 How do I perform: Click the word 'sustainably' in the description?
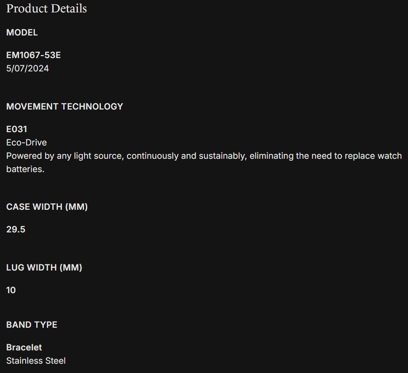pyautogui.click(x=223, y=156)
